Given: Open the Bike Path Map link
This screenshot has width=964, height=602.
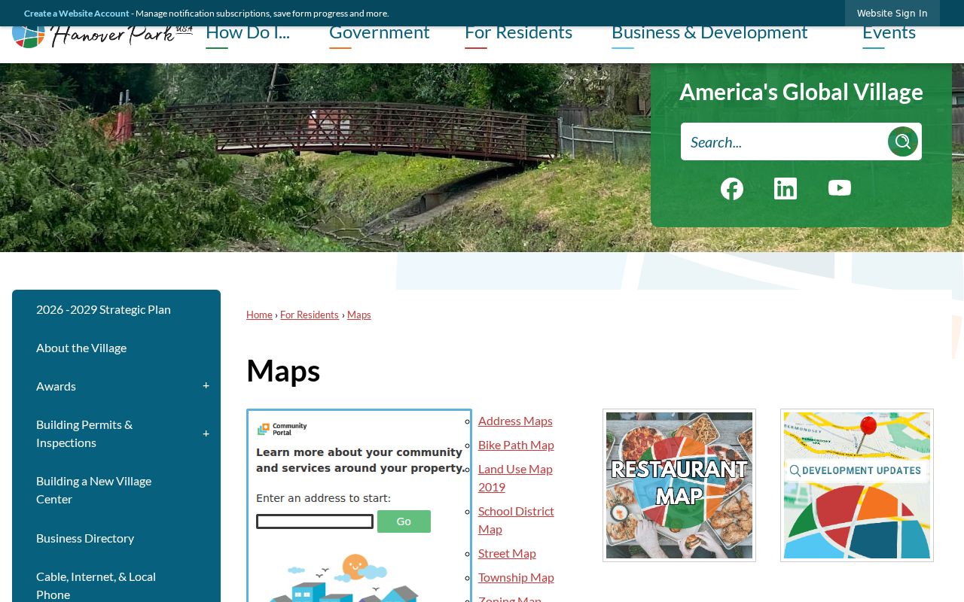Looking at the screenshot, I should (x=516, y=445).
